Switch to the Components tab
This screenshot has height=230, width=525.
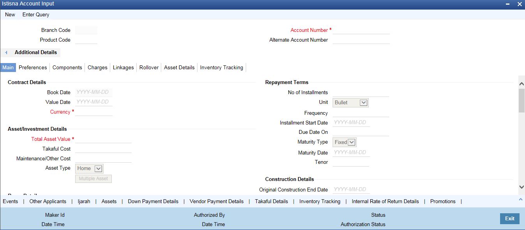coord(67,67)
